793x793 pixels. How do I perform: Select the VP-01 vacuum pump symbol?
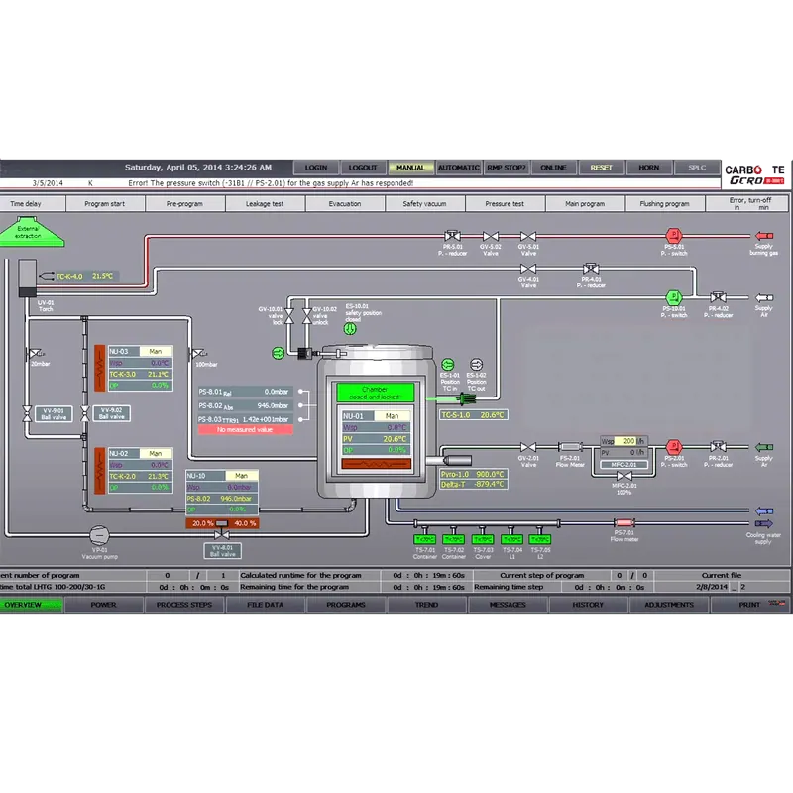pyautogui.click(x=99, y=535)
